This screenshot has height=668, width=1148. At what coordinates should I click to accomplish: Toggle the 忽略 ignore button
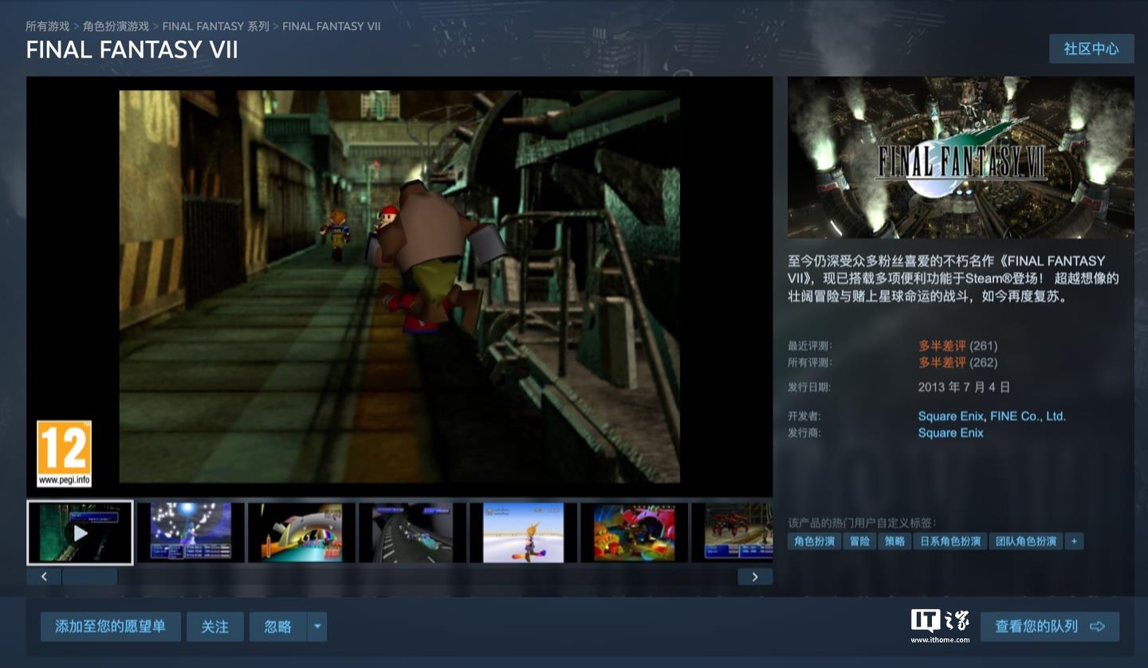(277, 627)
